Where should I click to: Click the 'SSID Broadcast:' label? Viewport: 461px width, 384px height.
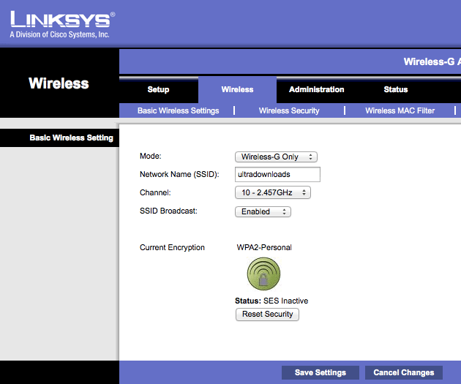(168, 211)
